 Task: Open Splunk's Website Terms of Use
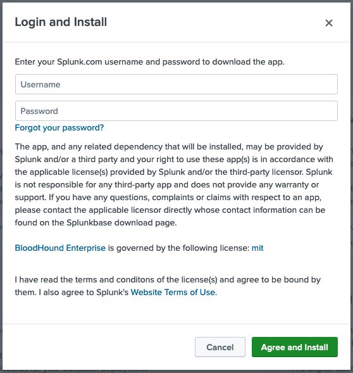click(174, 292)
